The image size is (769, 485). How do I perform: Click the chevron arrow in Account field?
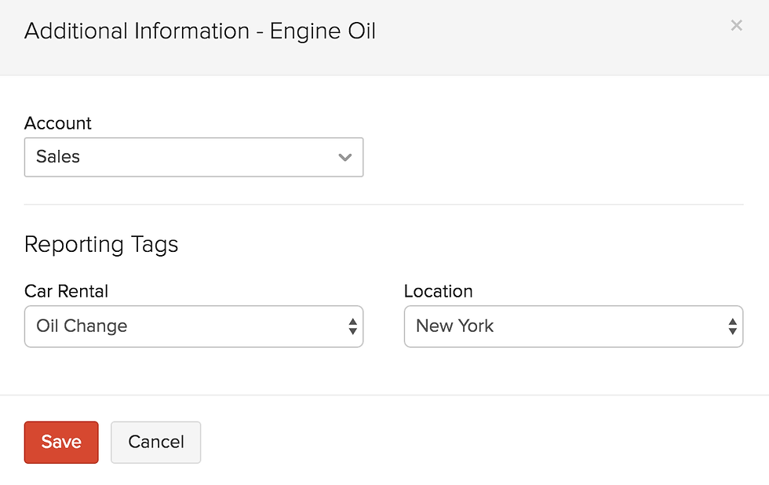click(345, 158)
